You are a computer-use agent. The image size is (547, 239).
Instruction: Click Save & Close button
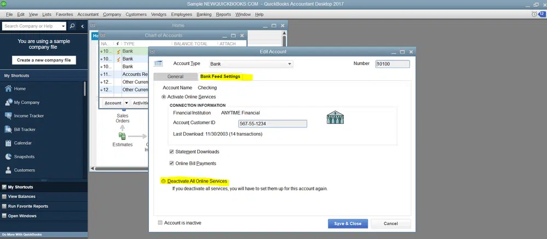click(348, 224)
